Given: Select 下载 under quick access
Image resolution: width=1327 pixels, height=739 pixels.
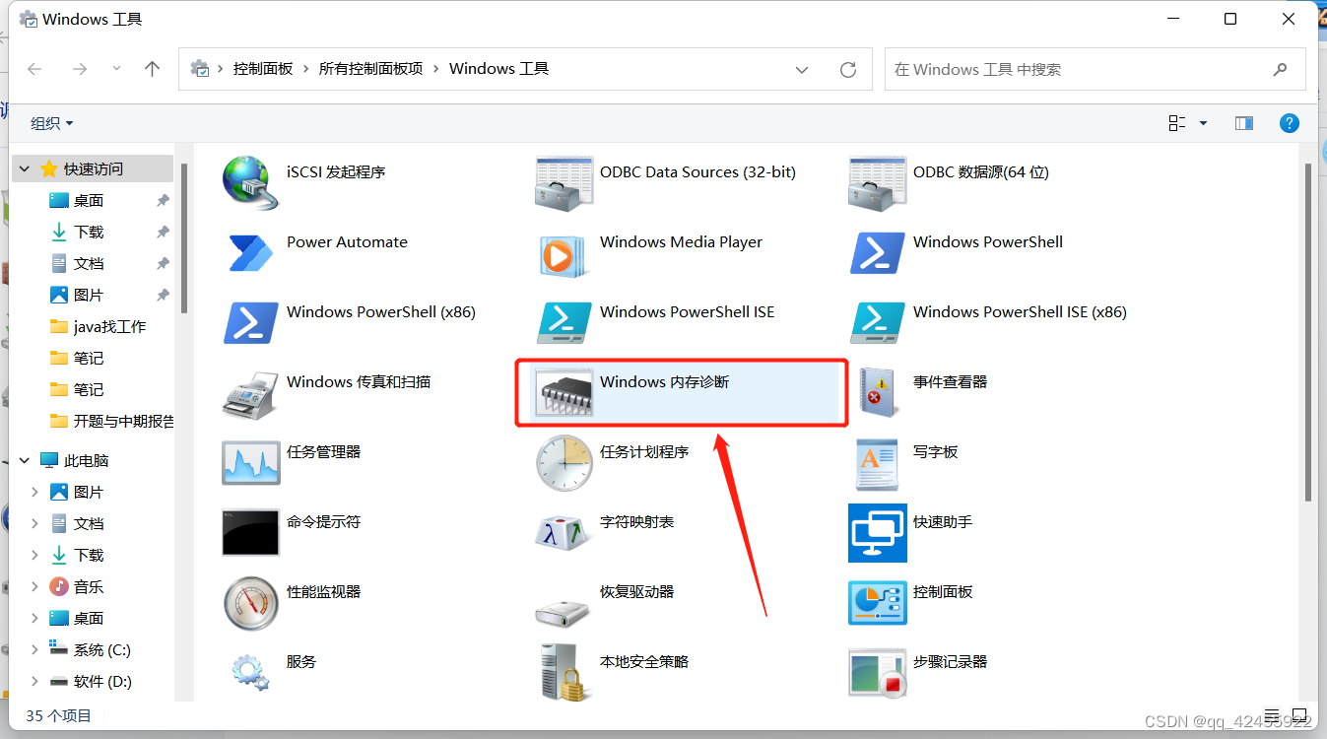Looking at the screenshot, I should [x=89, y=232].
